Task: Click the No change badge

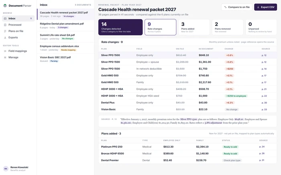Action: (232, 109)
